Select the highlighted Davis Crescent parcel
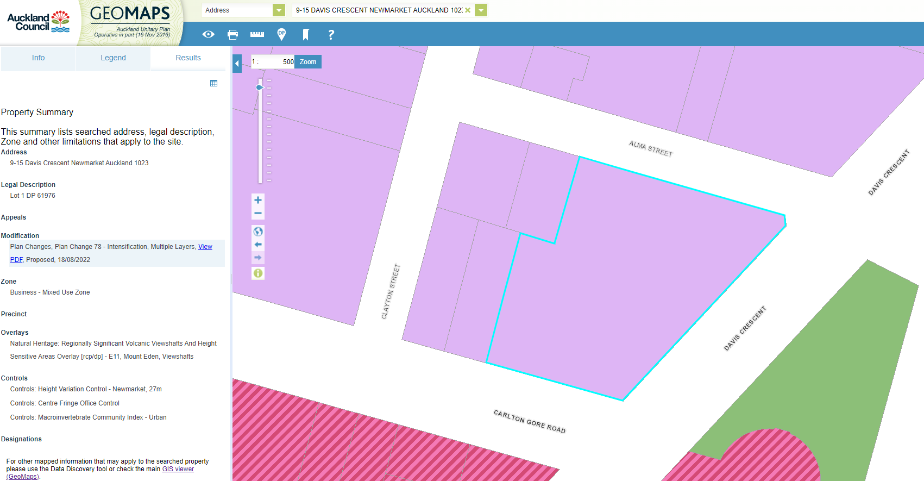The image size is (924, 481). pos(625,283)
